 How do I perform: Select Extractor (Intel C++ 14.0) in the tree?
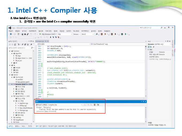tap(24, 84)
